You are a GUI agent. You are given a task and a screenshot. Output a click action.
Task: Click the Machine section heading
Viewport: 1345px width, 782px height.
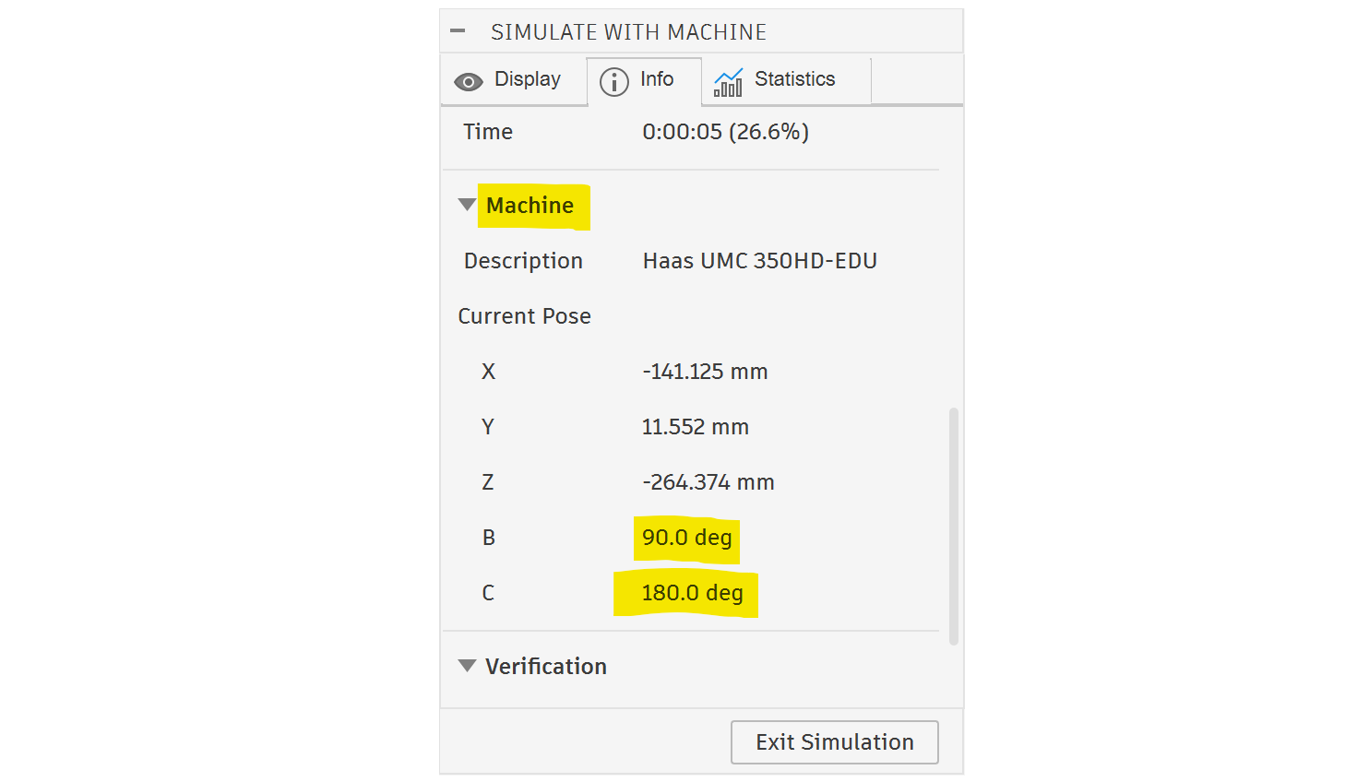pos(530,206)
